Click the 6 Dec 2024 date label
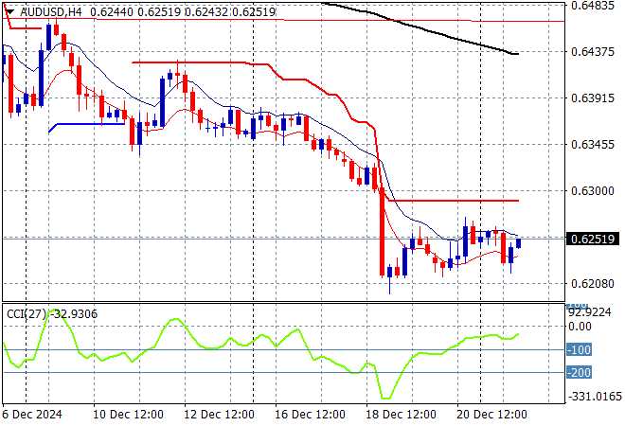This screenshot has height=426, width=625. click(32, 415)
